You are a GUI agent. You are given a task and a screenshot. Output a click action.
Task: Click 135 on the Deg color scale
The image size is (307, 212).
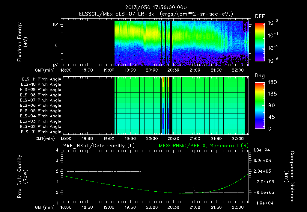point(272,94)
